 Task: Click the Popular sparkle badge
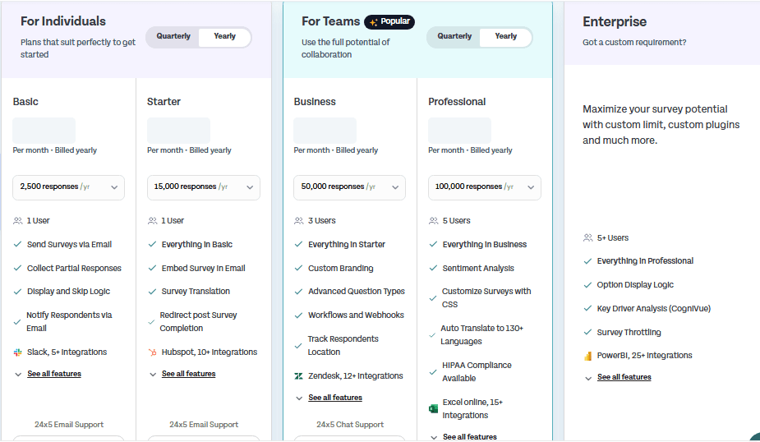[389, 22]
